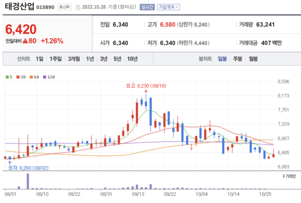The image size is (301, 203).
Task: Click the 거래량 value 63,241
Action: pos(265,24)
